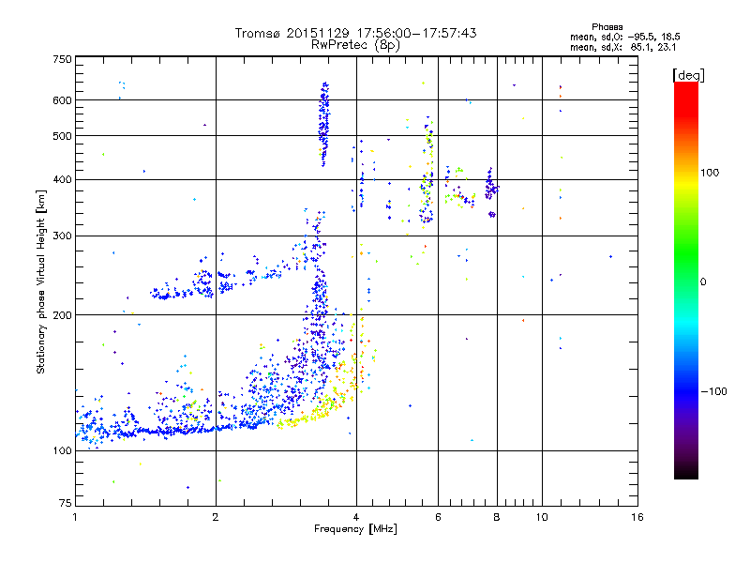Viewport: 750px width, 563px height.
Task: Click the 'Phases' header label
Action: click(x=607, y=27)
